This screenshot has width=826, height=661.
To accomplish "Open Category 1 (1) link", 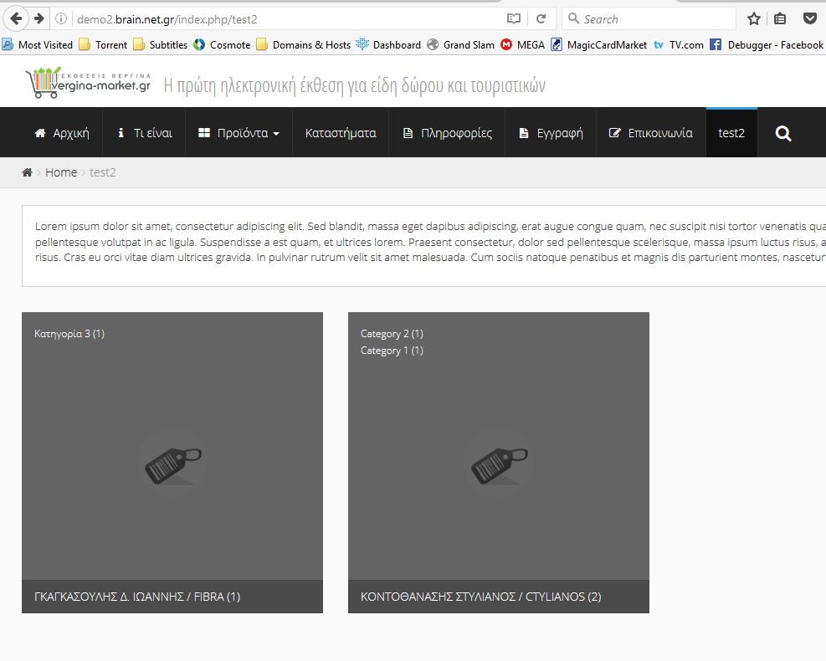I will [x=392, y=351].
